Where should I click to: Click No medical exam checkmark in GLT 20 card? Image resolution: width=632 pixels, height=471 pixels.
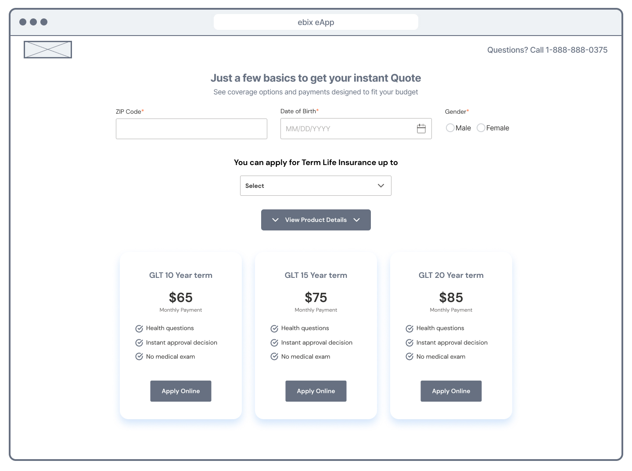tap(409, 356)
